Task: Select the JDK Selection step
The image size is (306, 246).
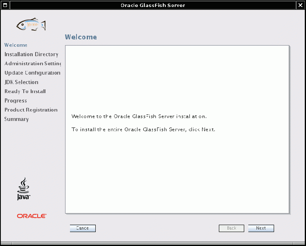Action: 21,82
